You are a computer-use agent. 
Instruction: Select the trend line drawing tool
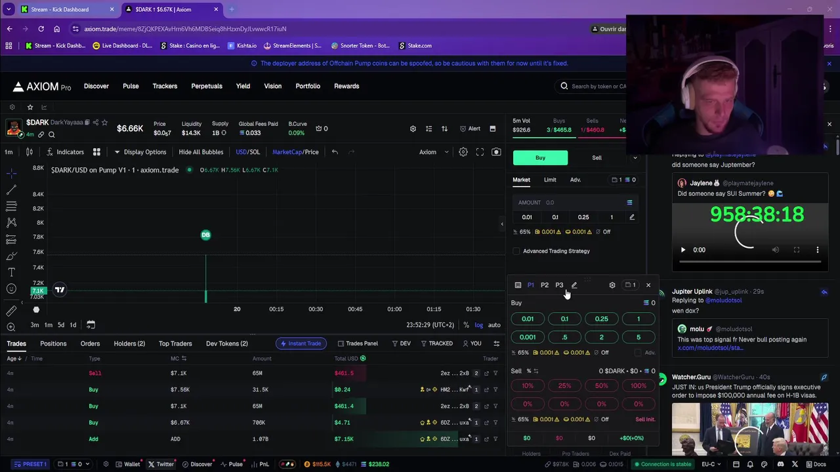[11, 190]
